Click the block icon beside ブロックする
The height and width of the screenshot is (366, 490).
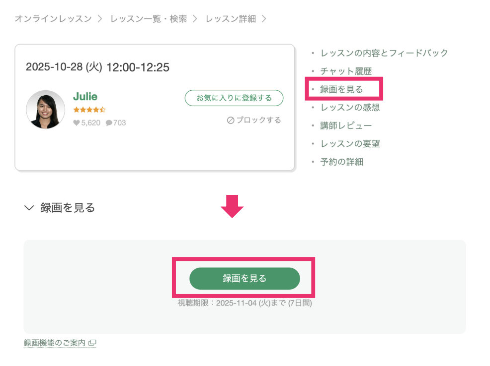[231, 120]
